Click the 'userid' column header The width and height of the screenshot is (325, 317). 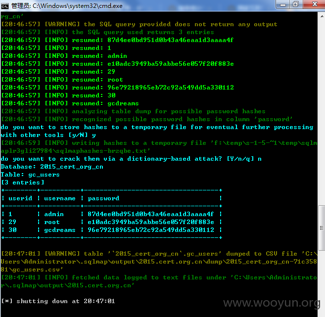(20, 198)
